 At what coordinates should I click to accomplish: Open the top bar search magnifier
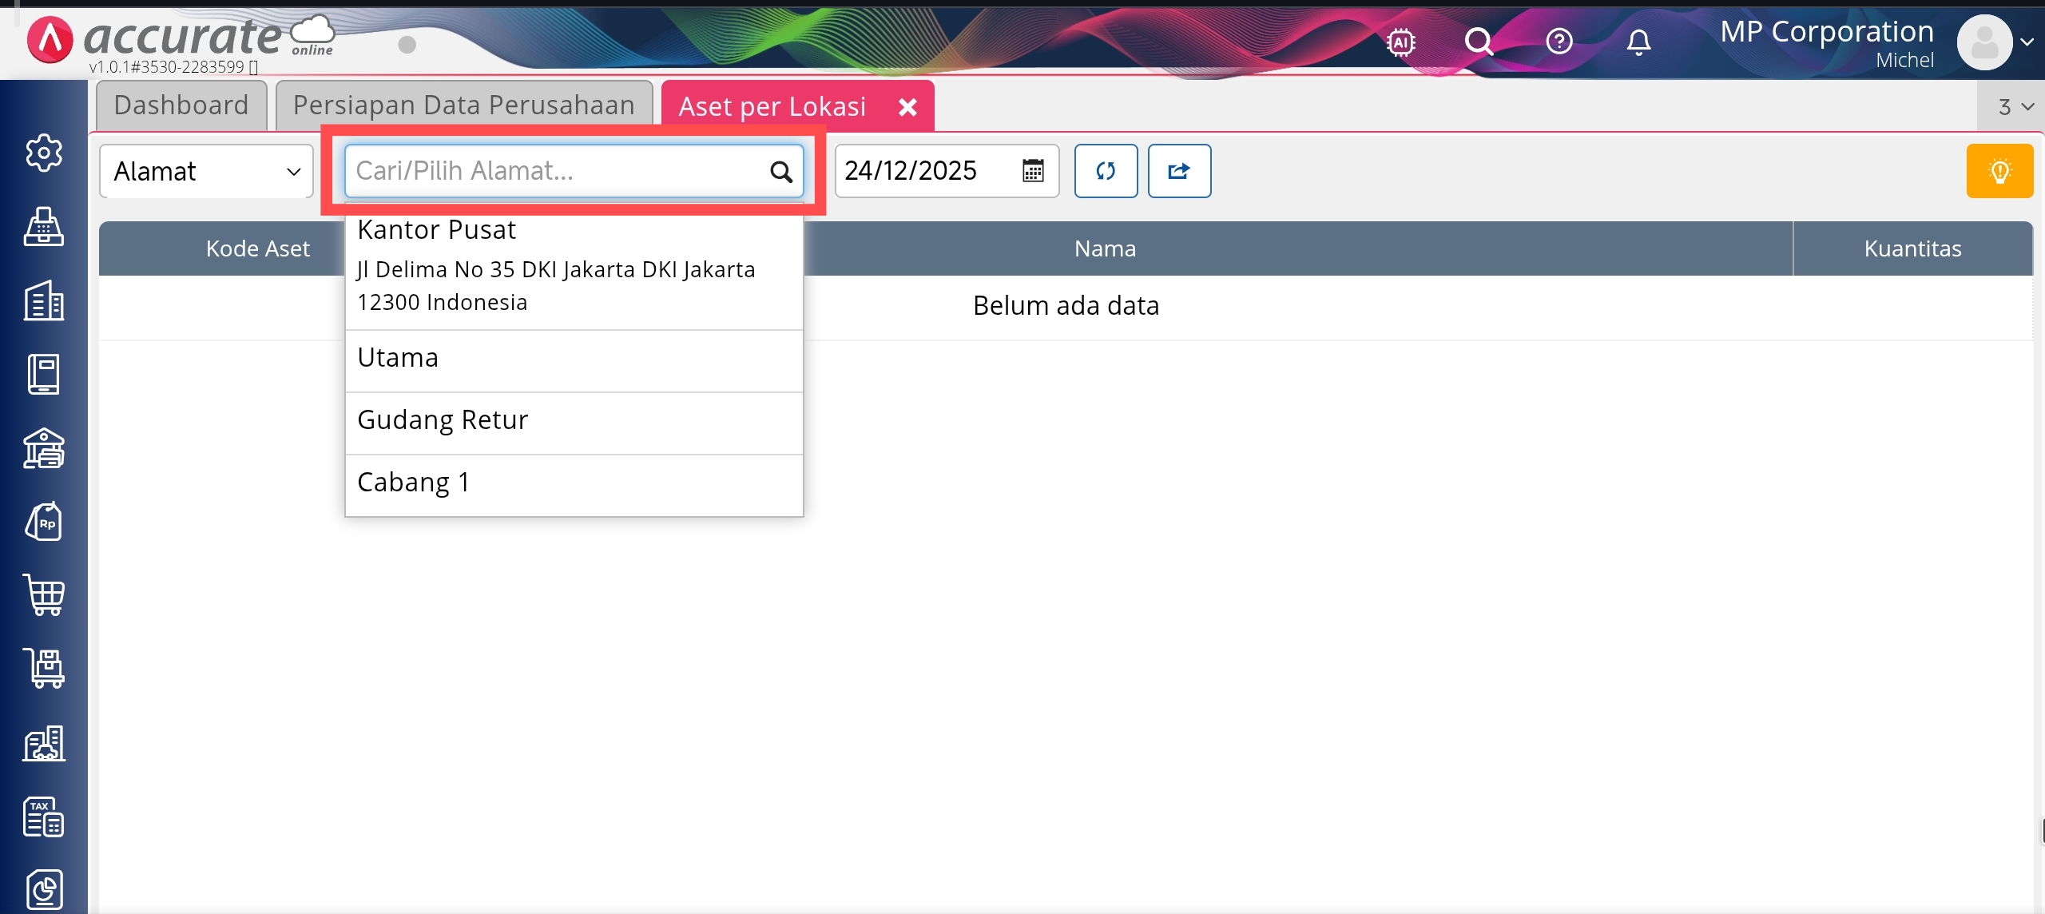click(1479, 42)
